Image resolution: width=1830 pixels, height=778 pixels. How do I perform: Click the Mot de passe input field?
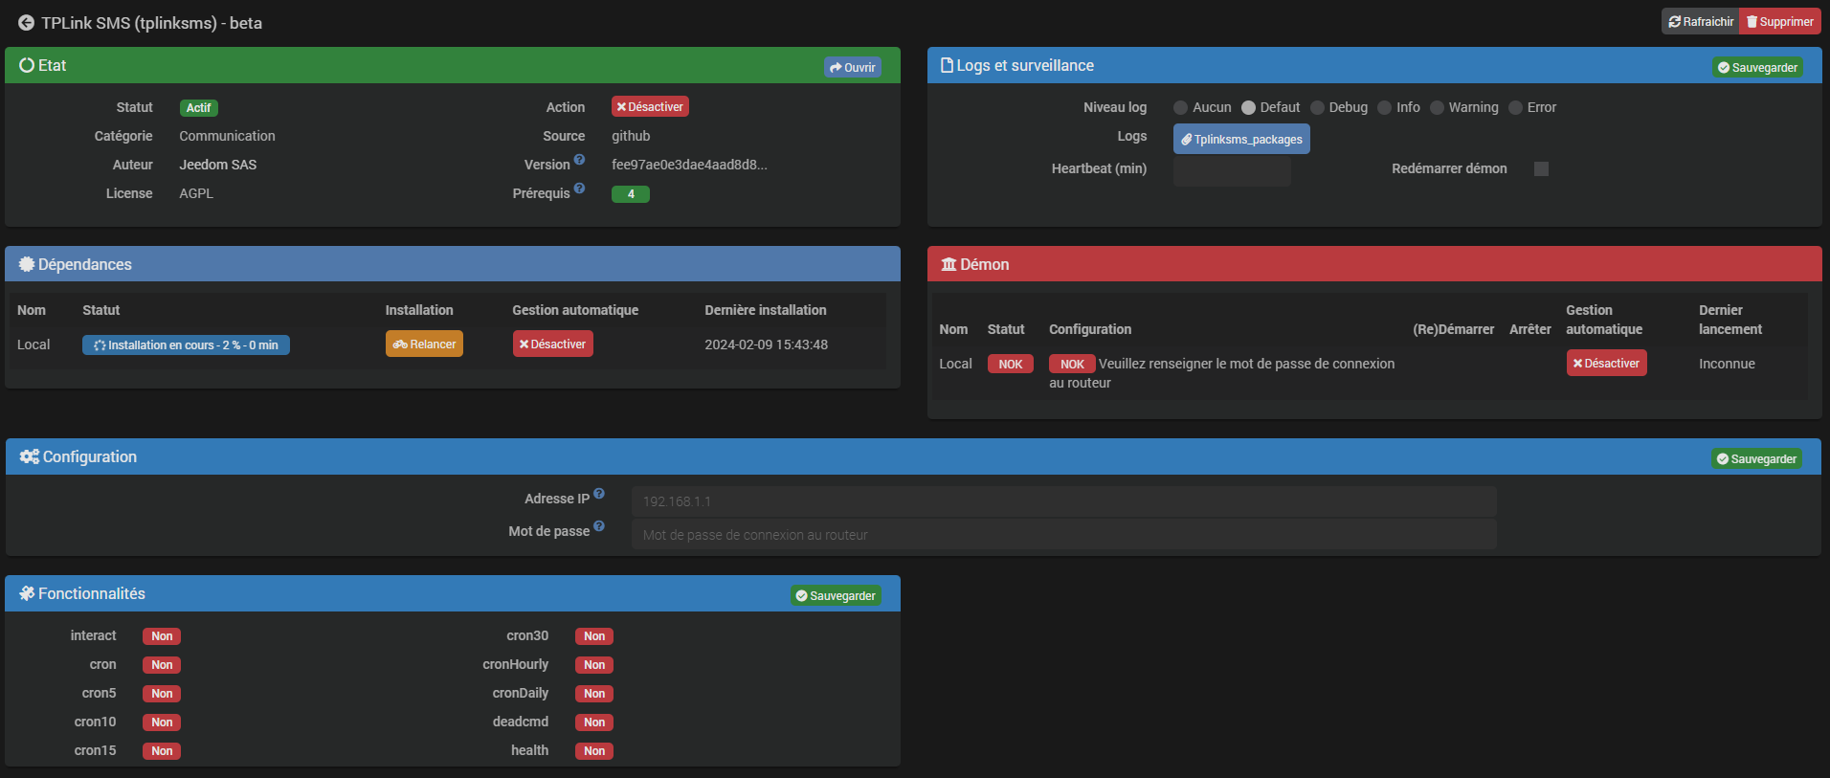click(1063, 534)
